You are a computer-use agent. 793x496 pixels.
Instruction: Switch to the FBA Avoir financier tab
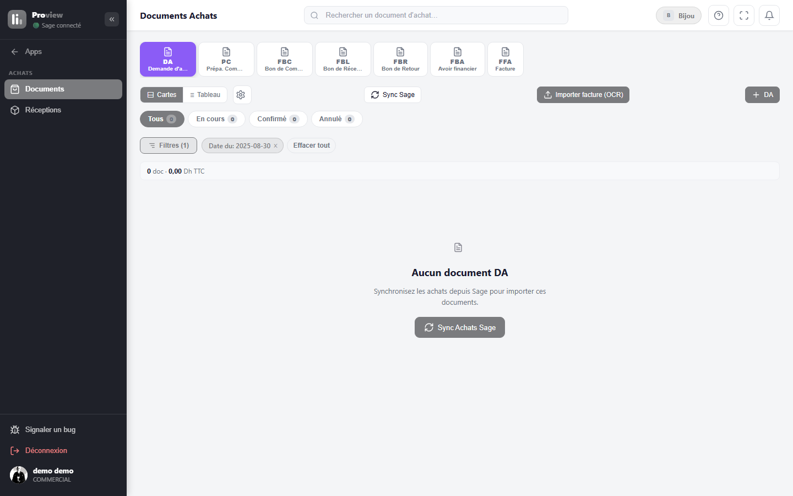pyautogui.click(x=458, y=59)
